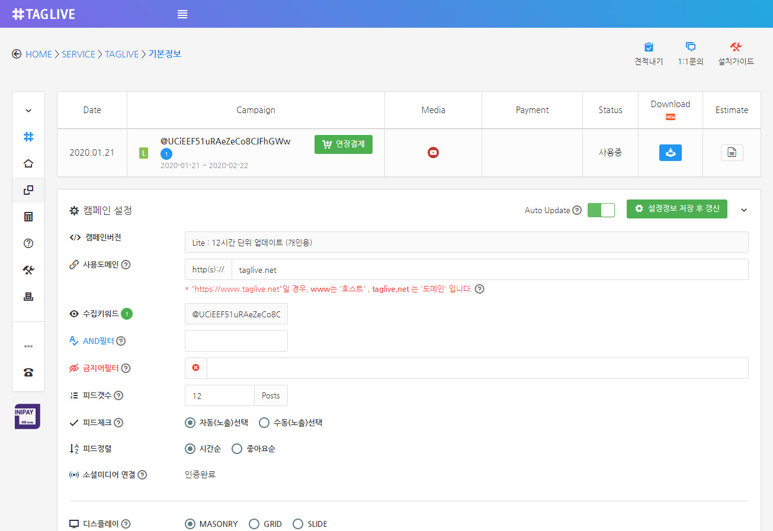This screenshot has width=773, height=531.
Task: Select 수동(노출)선택 radio option
Action: click(x=264, y=423)
